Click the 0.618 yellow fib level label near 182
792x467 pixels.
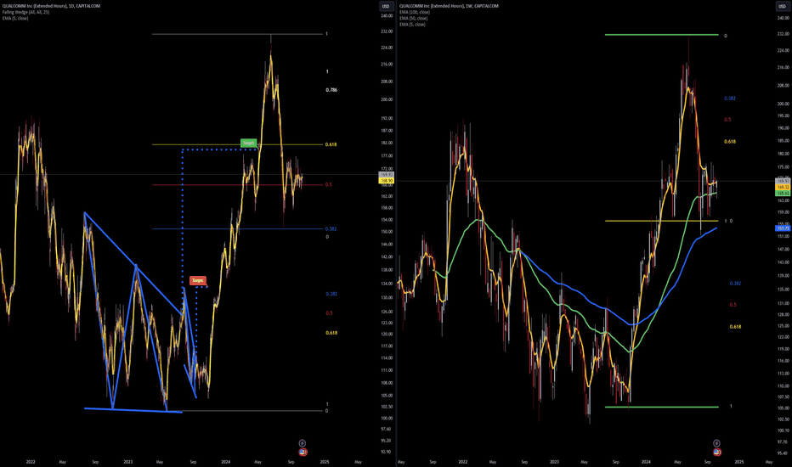click(x=331, y=144)
